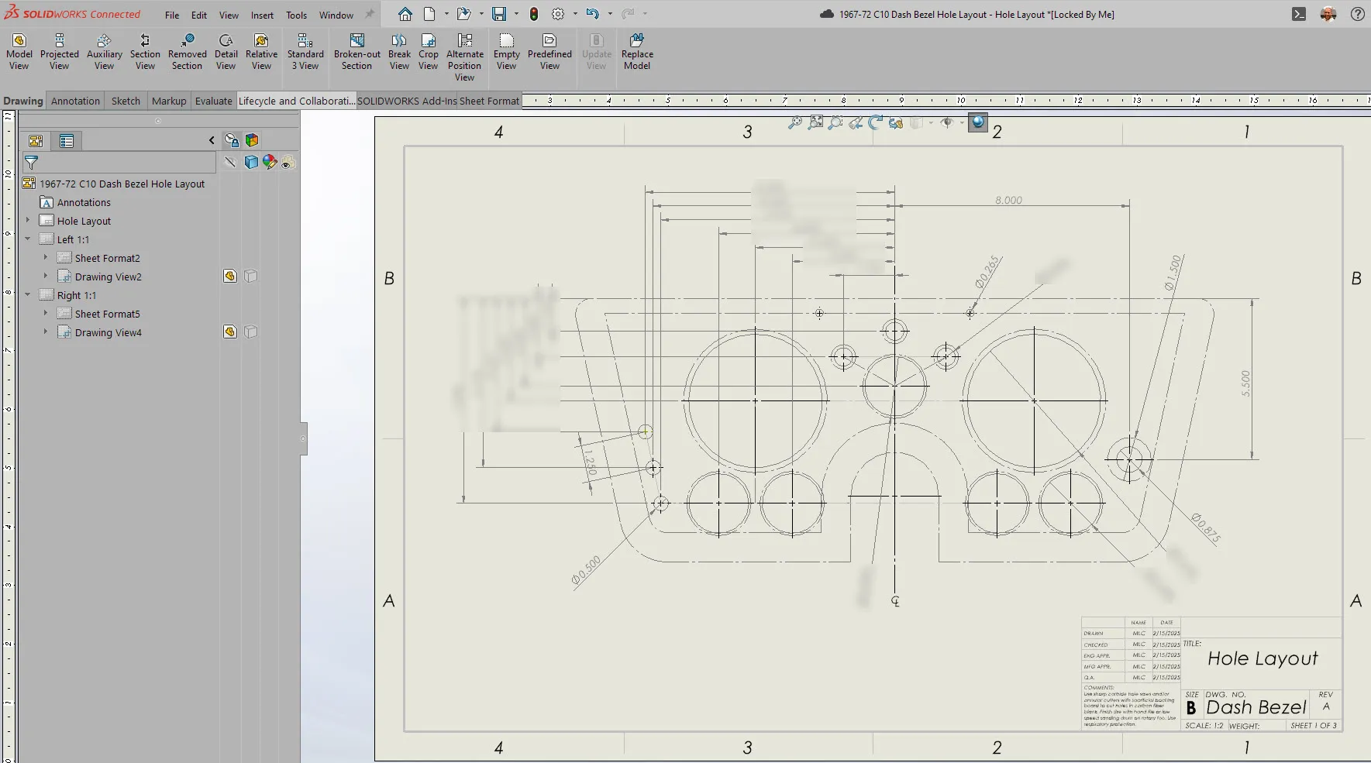Click the Replace Model button
This screenshot has width=1371, height=763.
point(637,52)
